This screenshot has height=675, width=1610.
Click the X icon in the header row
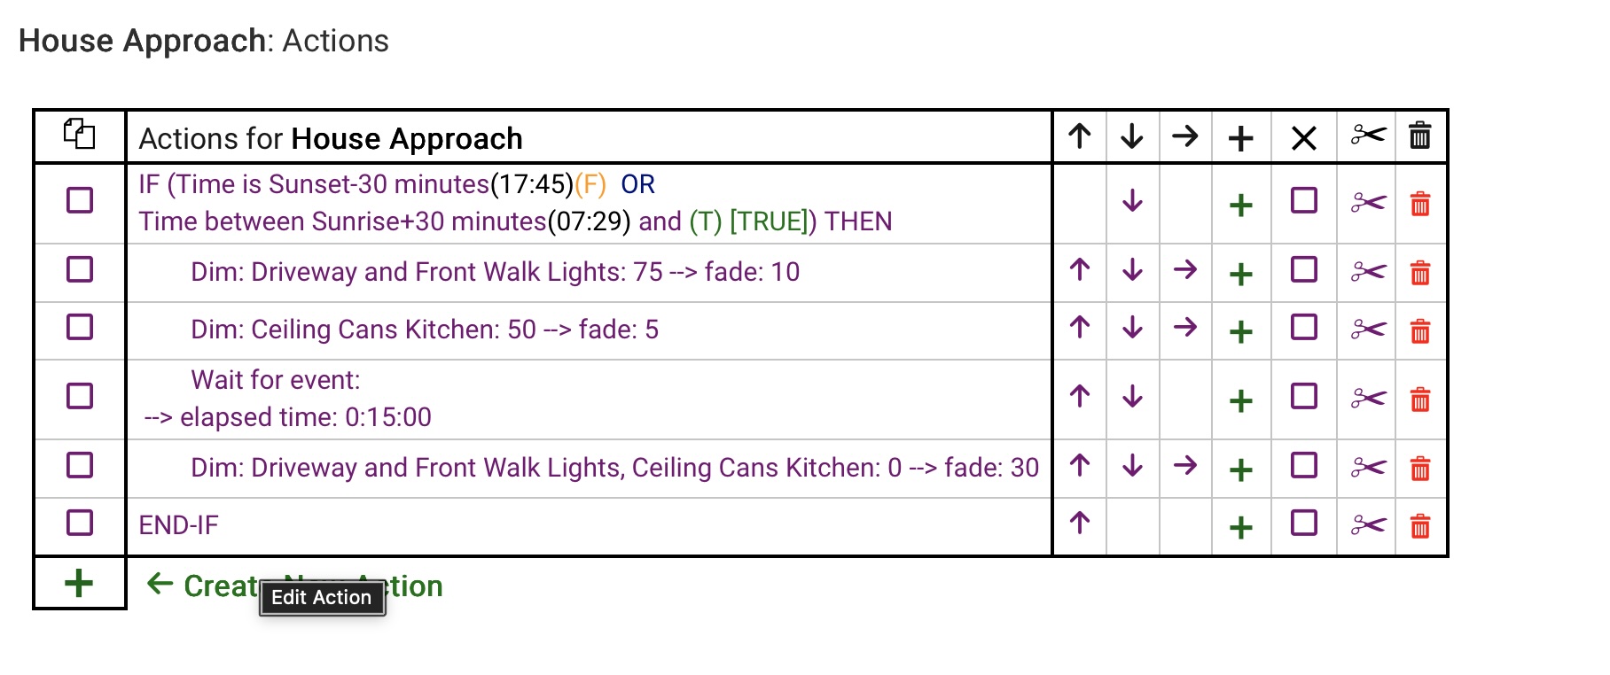click(1304, 137)
